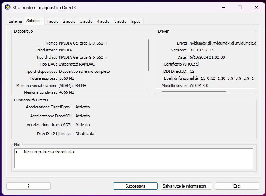Open the 4 audio tab
This screenshot has height=196, width=266.
pyautogui.click(x=103, y=21)
